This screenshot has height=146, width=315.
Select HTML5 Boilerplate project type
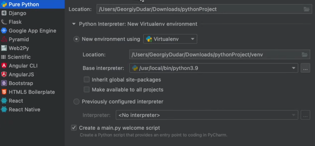tap(32, 92)
